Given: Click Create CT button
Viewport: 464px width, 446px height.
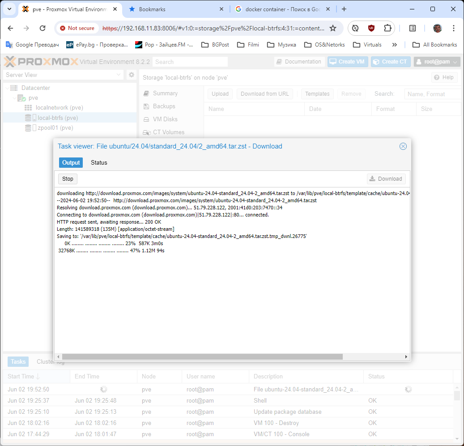Looking at the screenshot, I should (391, 62).
